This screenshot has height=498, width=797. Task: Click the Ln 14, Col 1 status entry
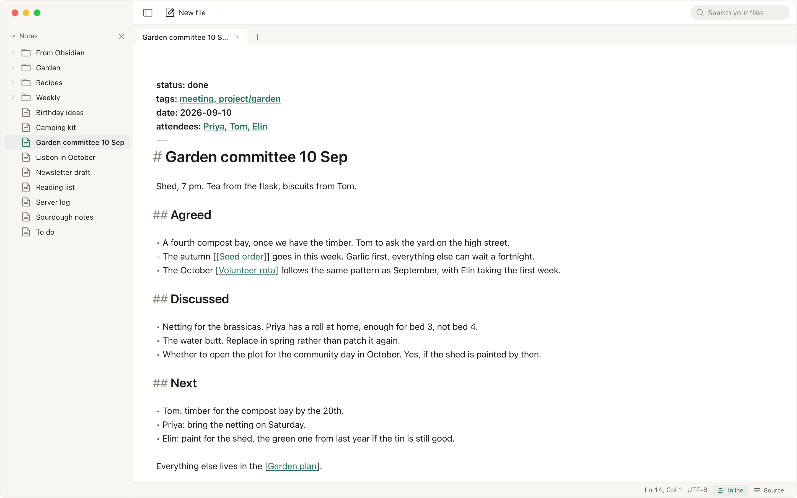(x=663, y=490)
